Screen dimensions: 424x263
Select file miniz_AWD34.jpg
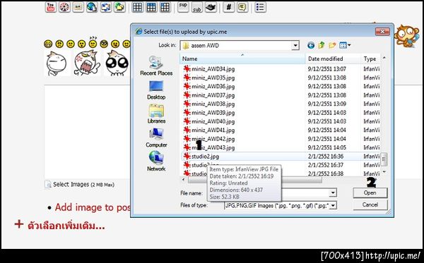pyautogui.click(x=208, y=69)
